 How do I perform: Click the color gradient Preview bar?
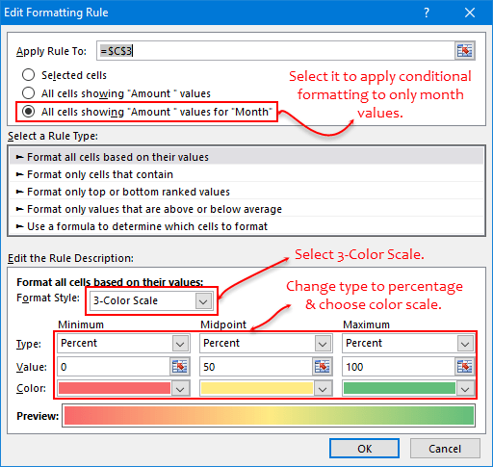tap(269, 416)
